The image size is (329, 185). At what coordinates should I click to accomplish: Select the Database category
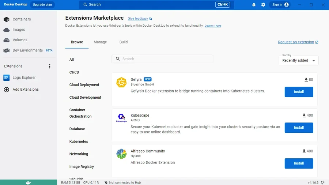click(77, 129)
